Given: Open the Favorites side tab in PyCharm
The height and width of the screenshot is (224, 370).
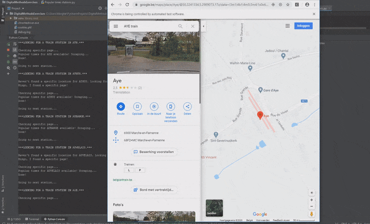Looking at the screenshot, I should click(3, 205).
